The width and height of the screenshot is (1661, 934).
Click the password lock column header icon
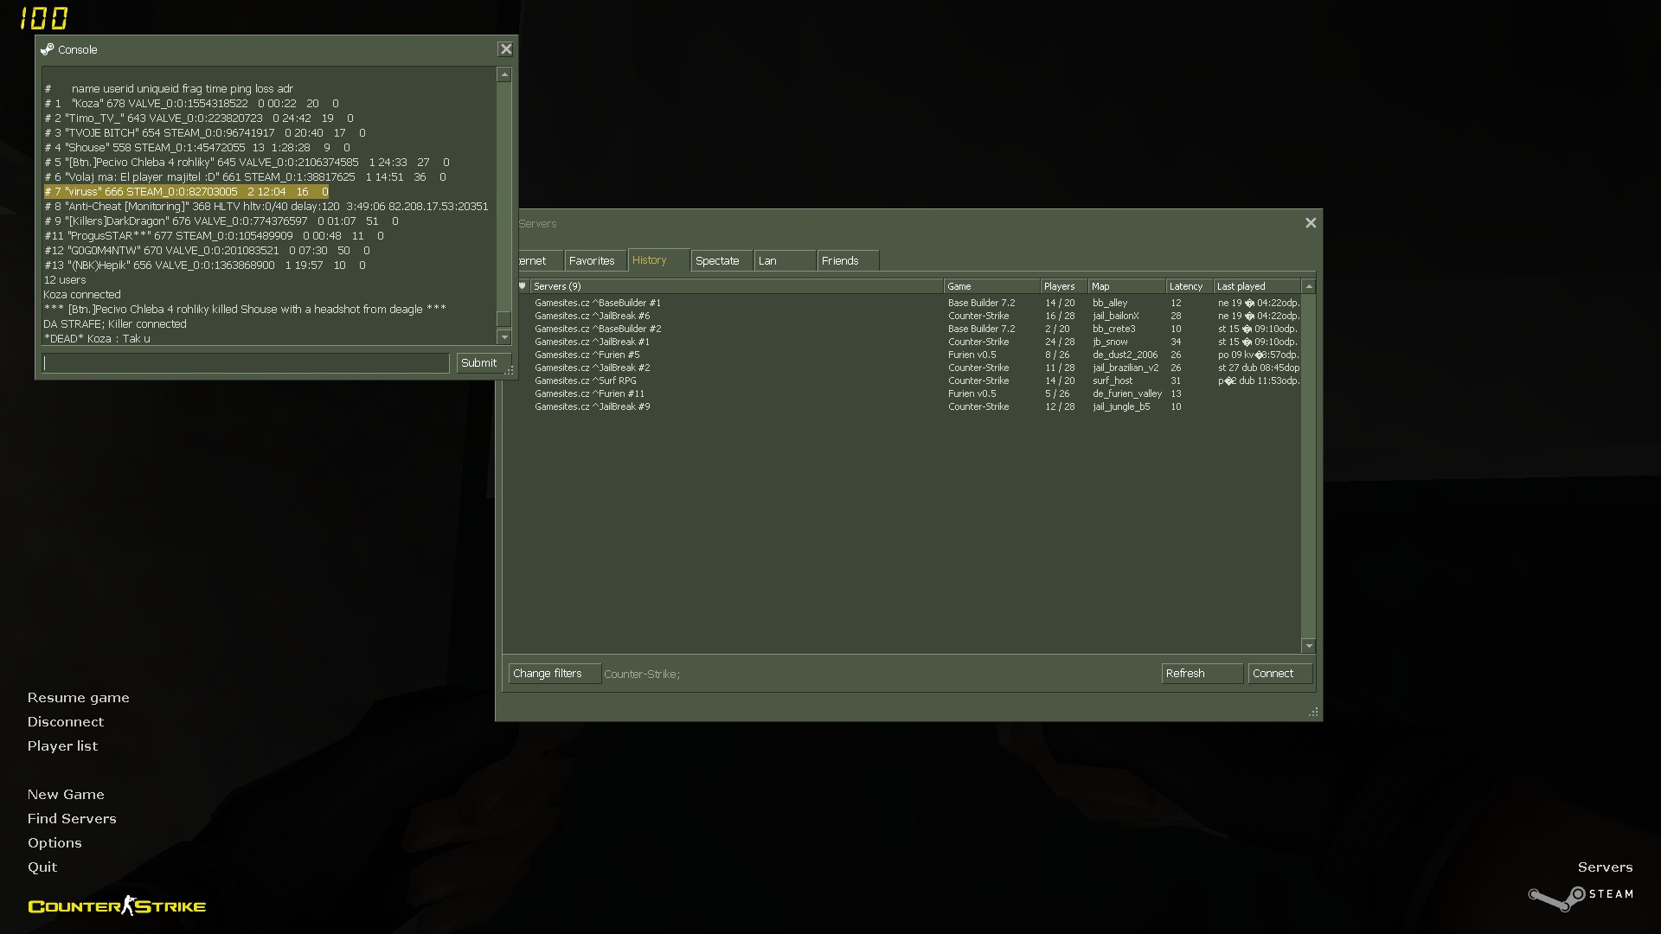point(523,286)
